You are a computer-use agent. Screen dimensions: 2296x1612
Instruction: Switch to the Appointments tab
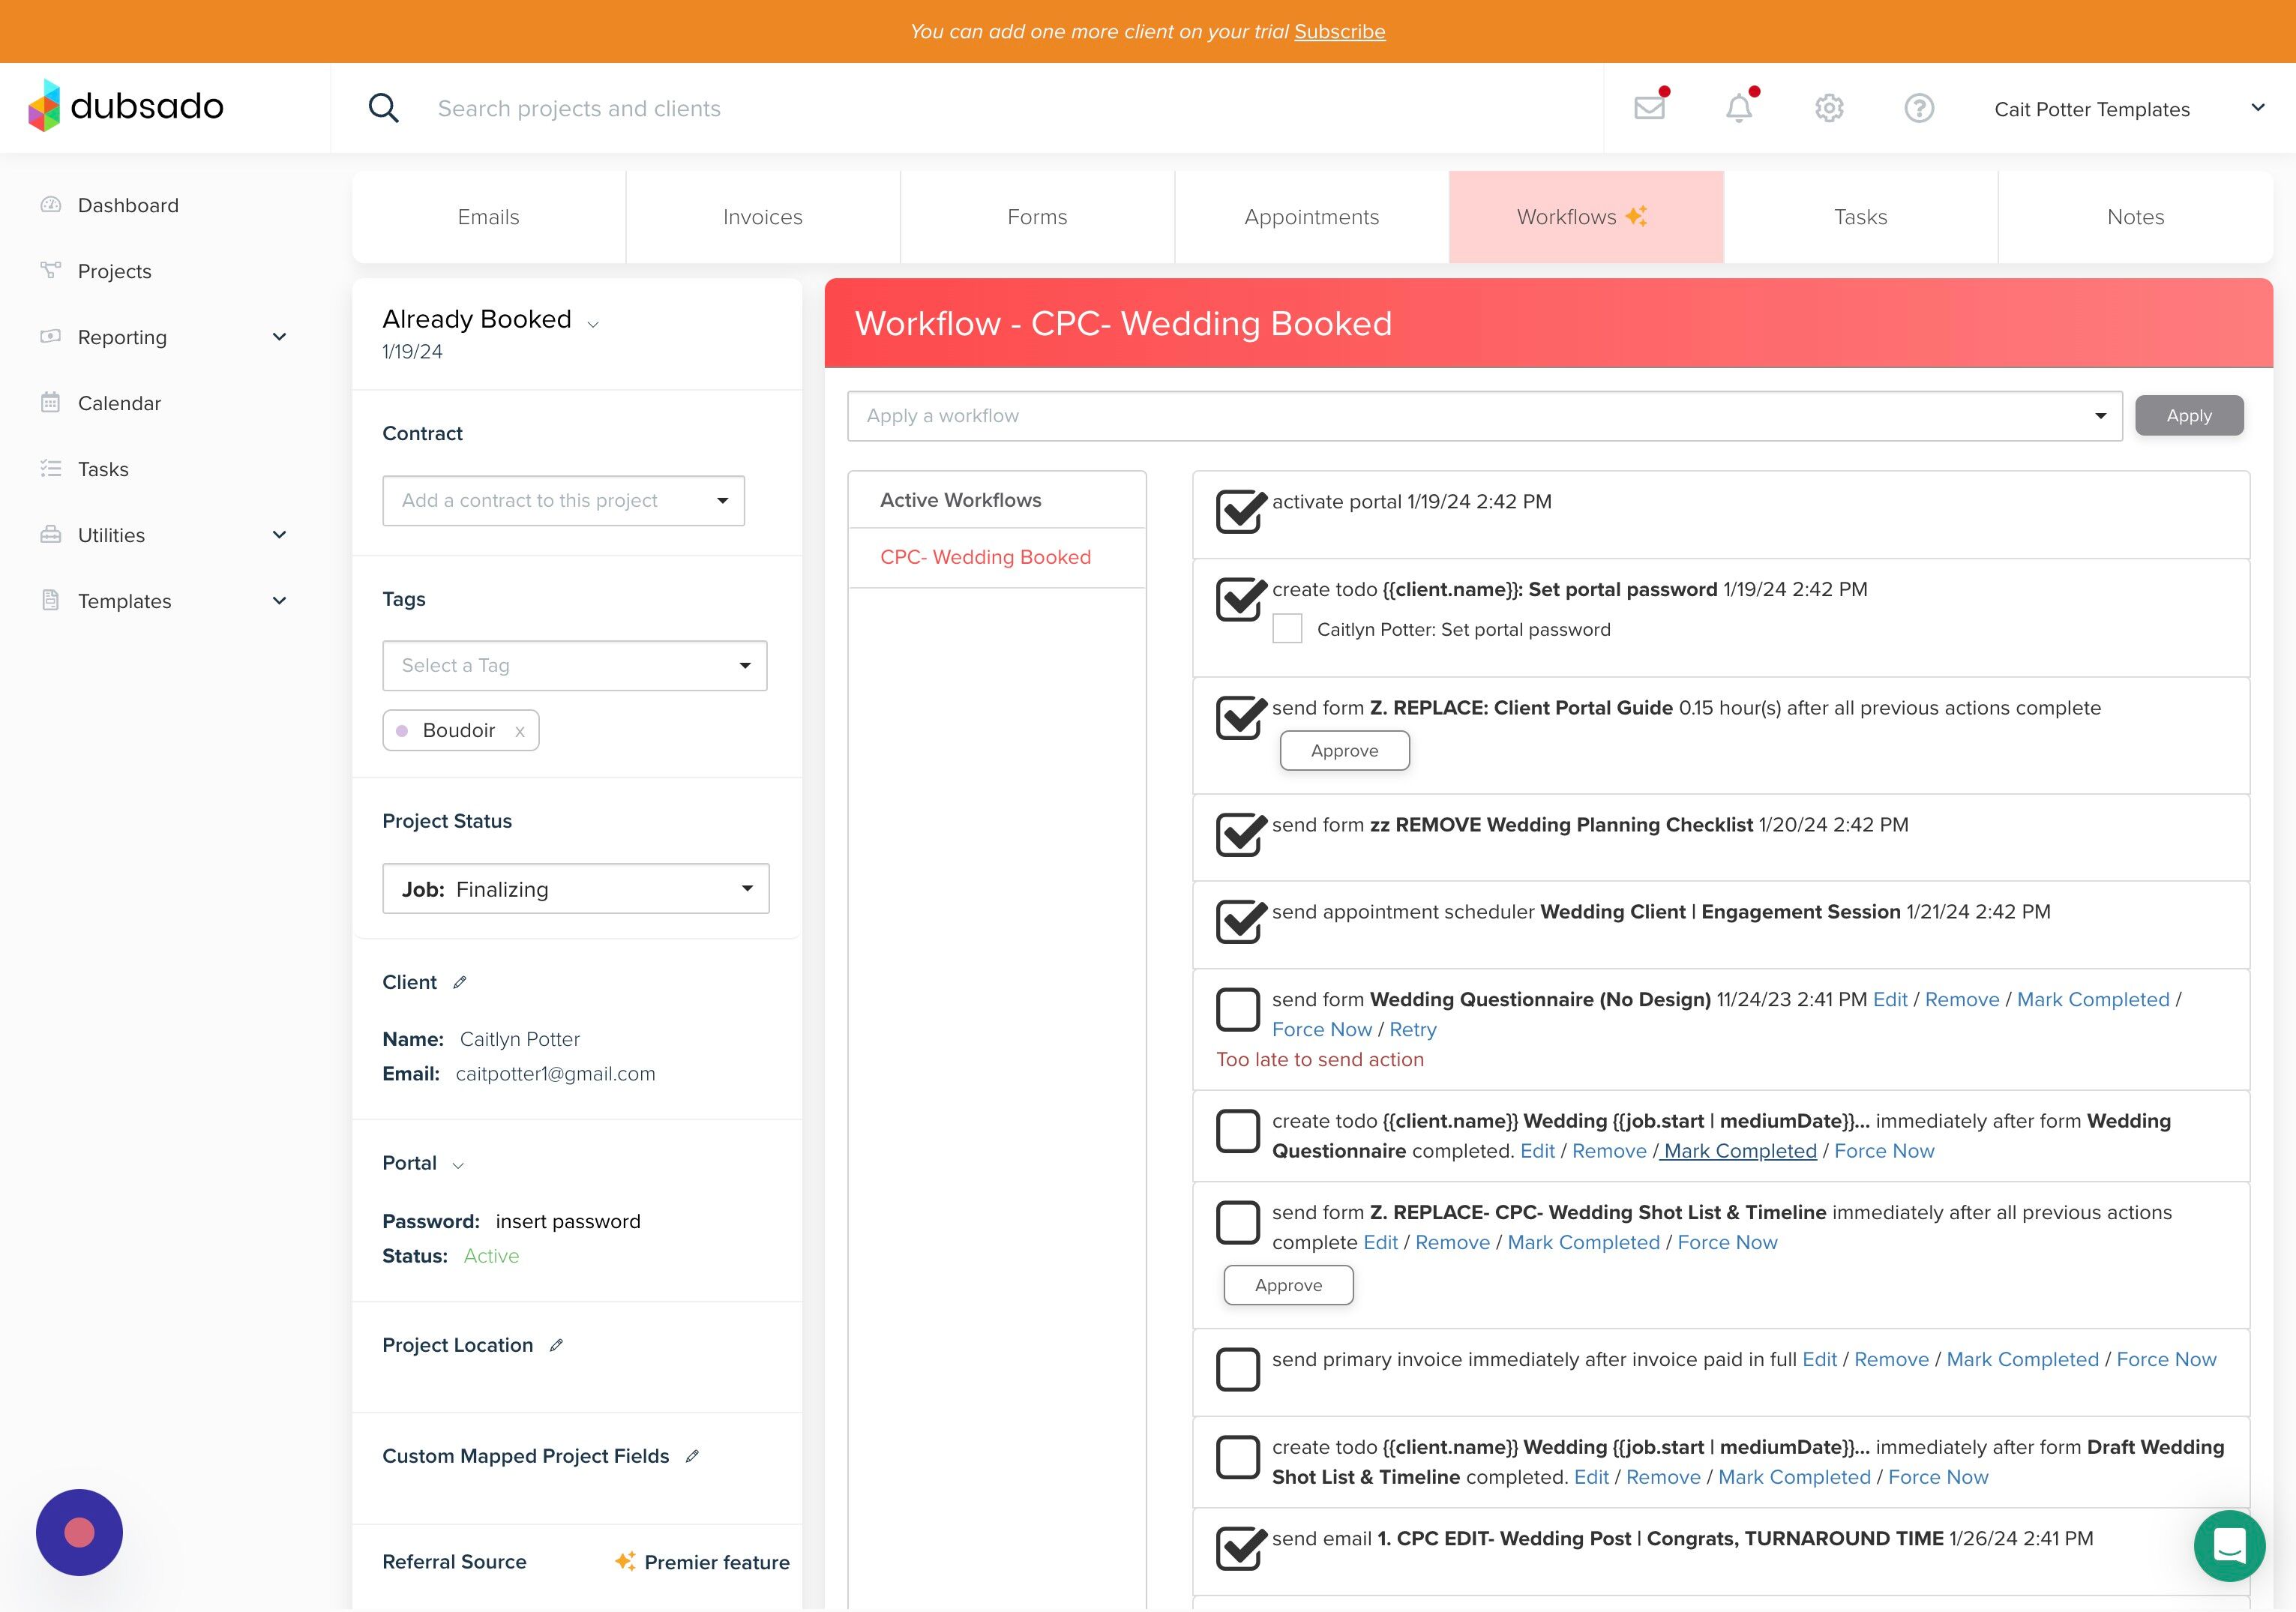[x=1311, y=217]
